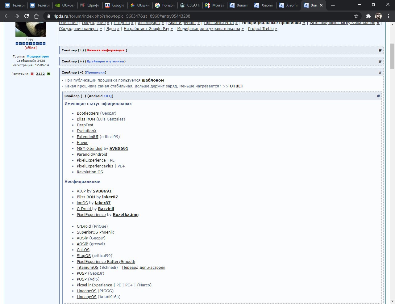
Task: Click the # anchor of Драйверы и утилиты spoiler
Action: tap(380, 61)
